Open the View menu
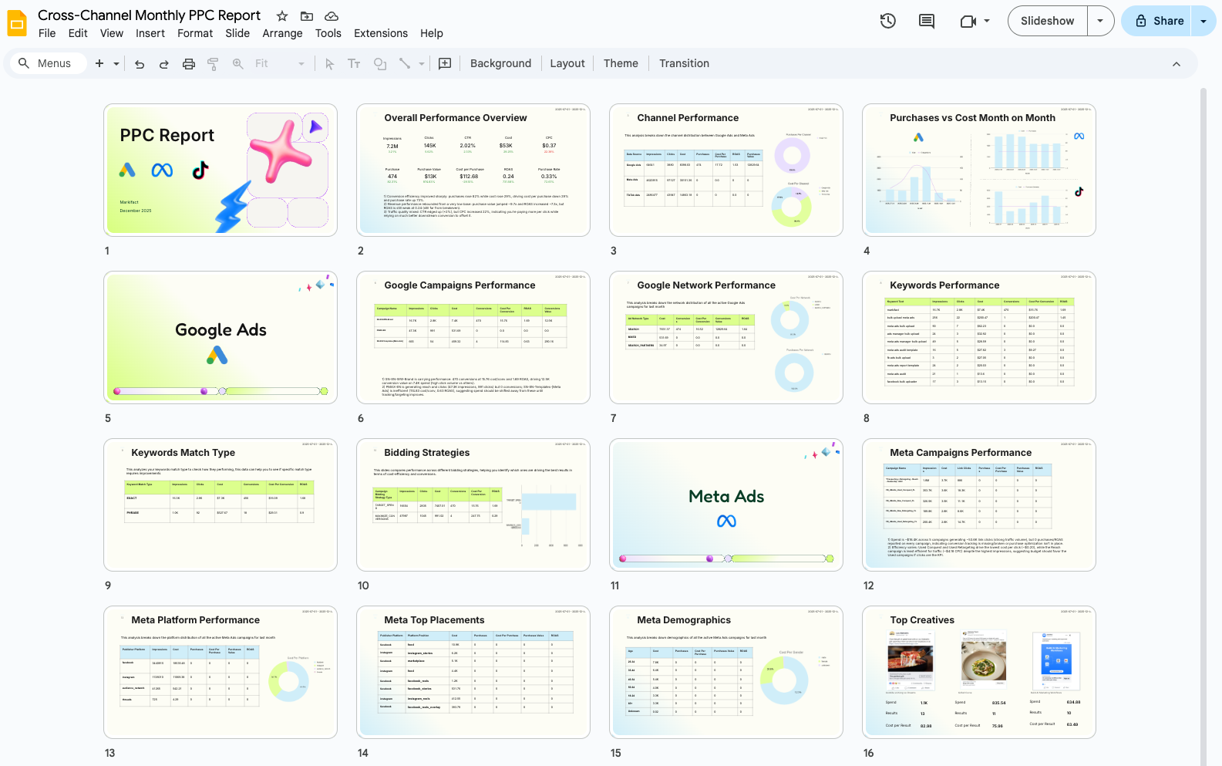 [112, 33]
